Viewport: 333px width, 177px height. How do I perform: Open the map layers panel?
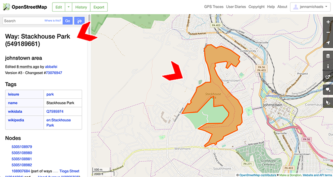click(x=328, y=56)
